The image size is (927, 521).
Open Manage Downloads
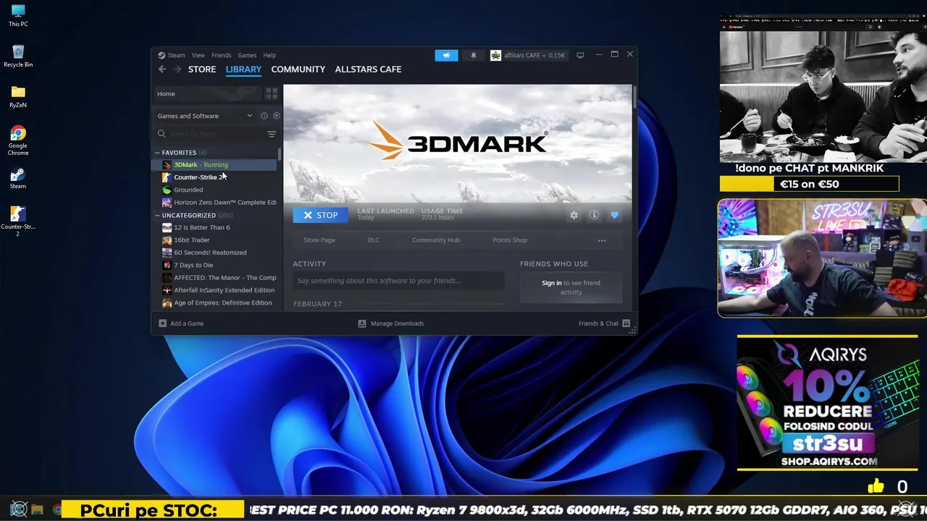(x=391, y=323)
